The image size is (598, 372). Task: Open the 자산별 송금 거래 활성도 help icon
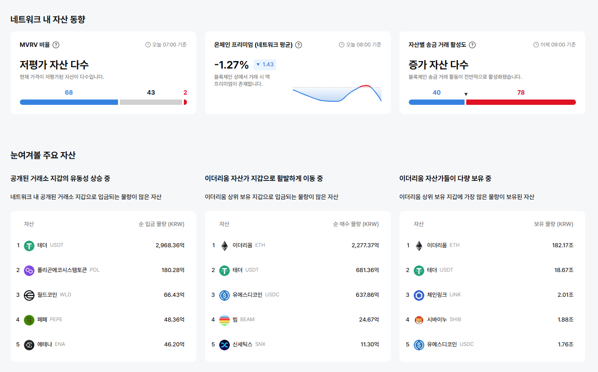472,45
